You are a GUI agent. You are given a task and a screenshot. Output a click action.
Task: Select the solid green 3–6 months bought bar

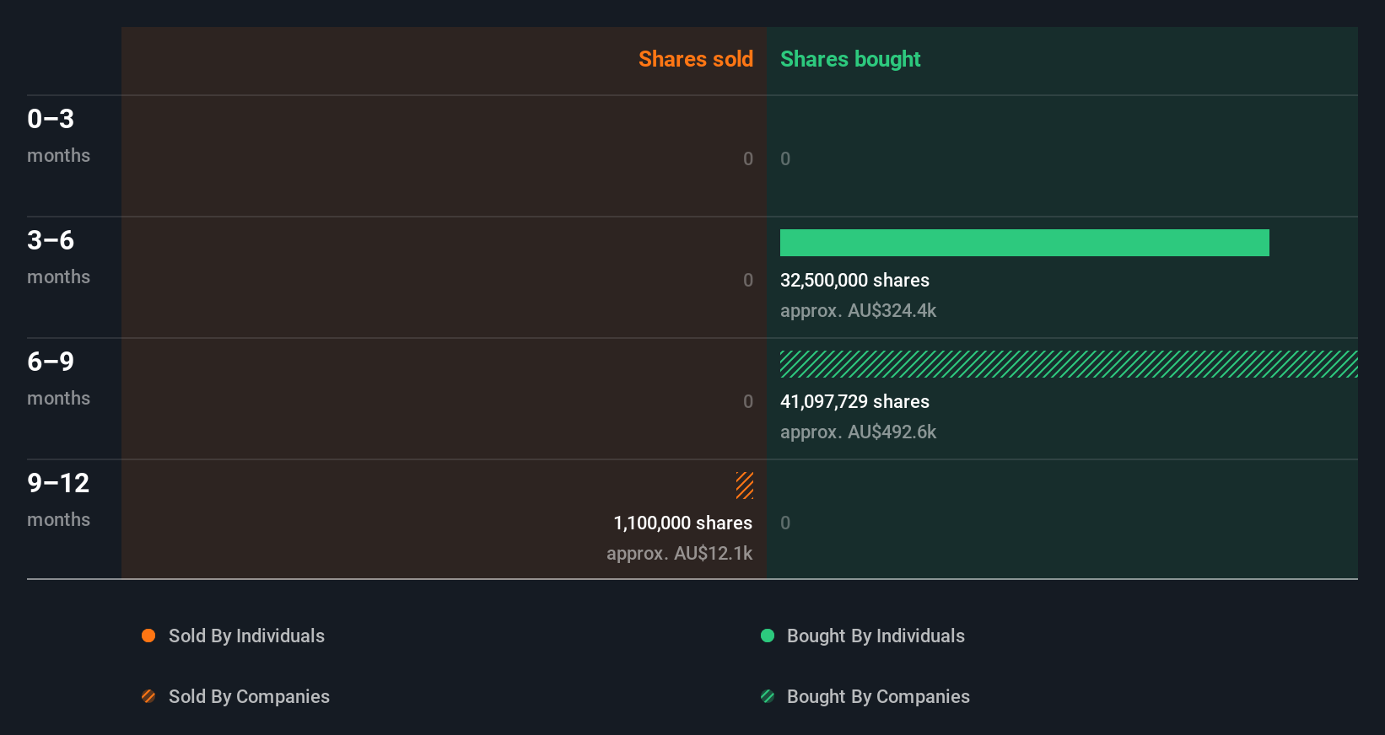(1025, 243)
